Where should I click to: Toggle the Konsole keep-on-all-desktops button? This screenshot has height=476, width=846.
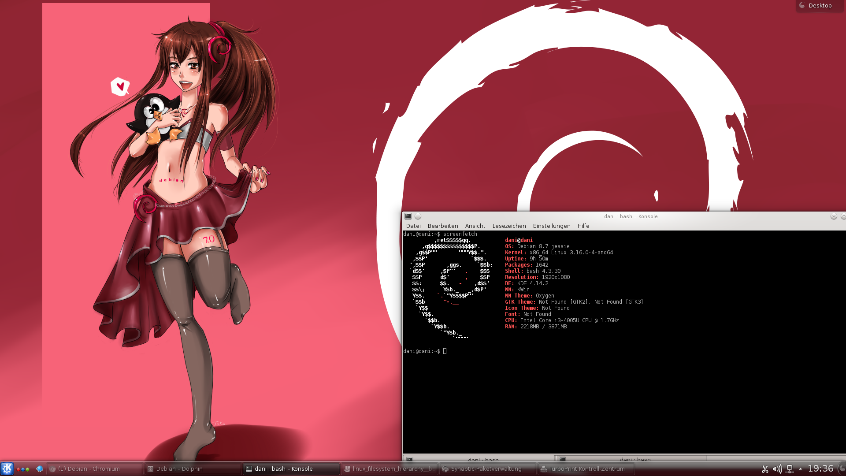[418, 216]
